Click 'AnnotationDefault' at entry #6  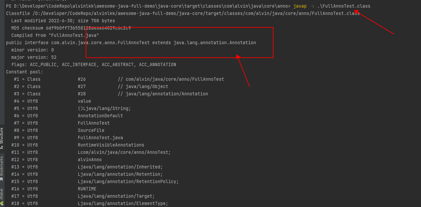pos(100,116)
